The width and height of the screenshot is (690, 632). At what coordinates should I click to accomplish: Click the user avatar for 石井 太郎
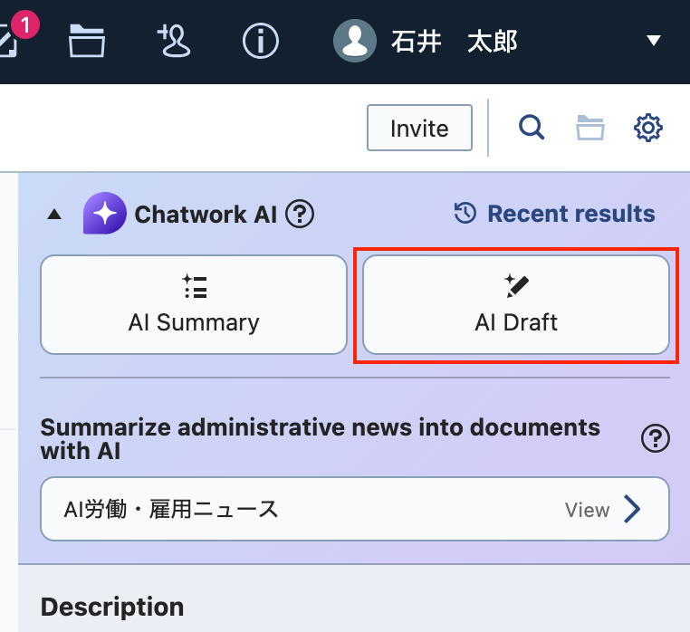[x=355, y=41]
